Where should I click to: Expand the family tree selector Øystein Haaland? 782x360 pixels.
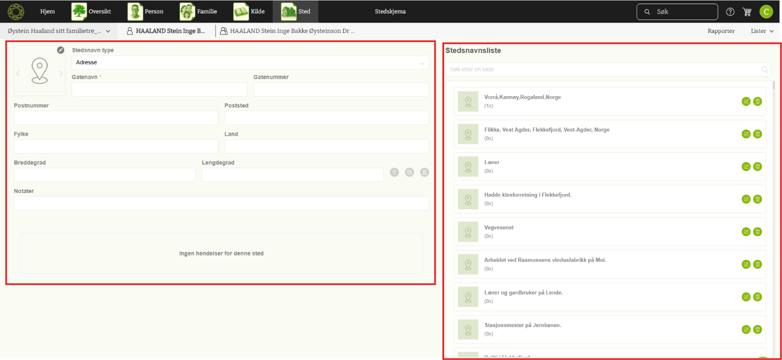coord(59,31)
